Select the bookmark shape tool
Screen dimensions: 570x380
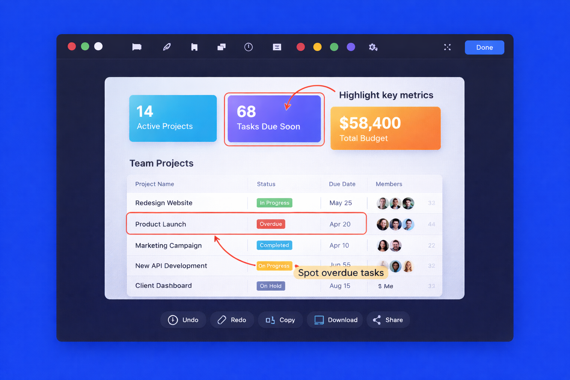(194, 47)
